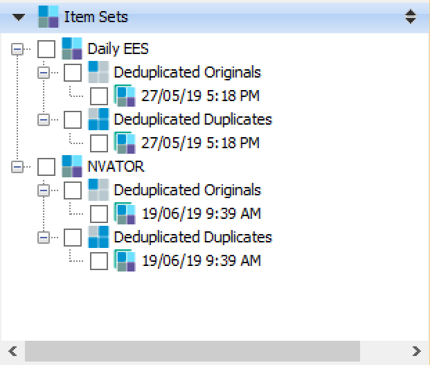Click Deduplicated Originals icon under Daily EES

tap(98, 72)
